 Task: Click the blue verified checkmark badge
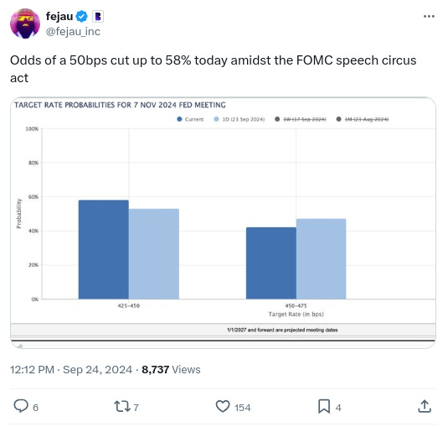pos(82,16)
